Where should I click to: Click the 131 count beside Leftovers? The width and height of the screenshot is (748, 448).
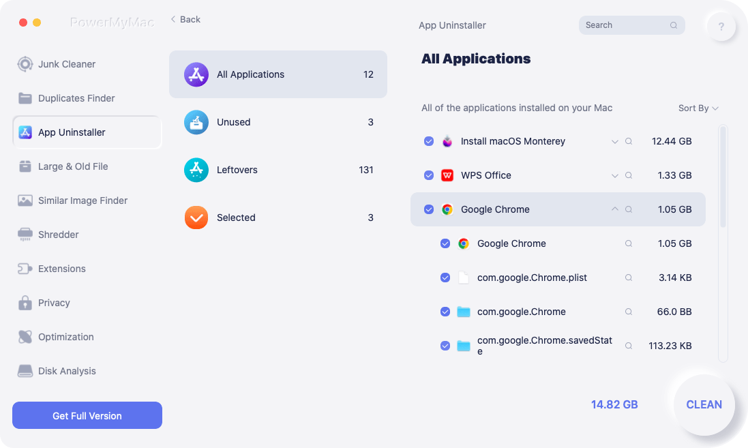click(366, 170)
